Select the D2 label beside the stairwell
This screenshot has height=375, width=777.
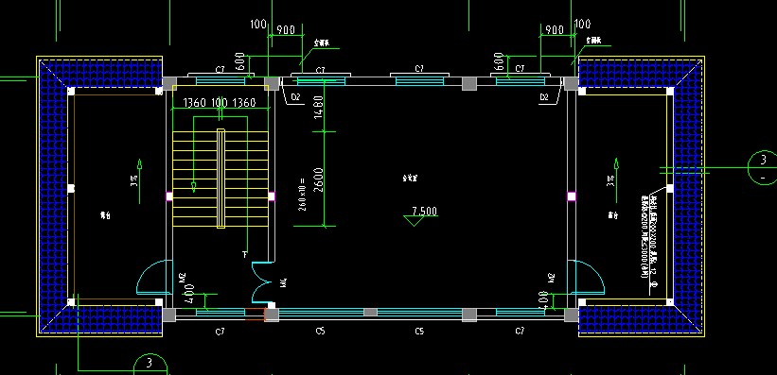(x=296, y=97)
